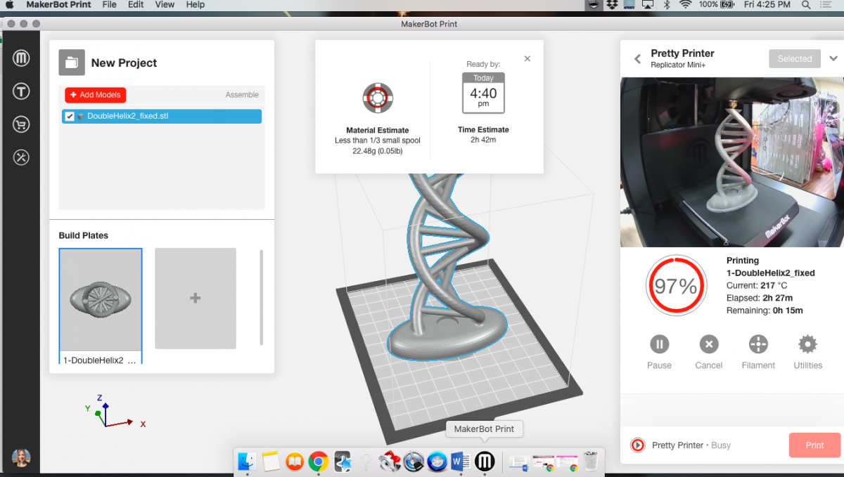
Task: Click the material spool estimate icon
Action: tap(378, 98)
